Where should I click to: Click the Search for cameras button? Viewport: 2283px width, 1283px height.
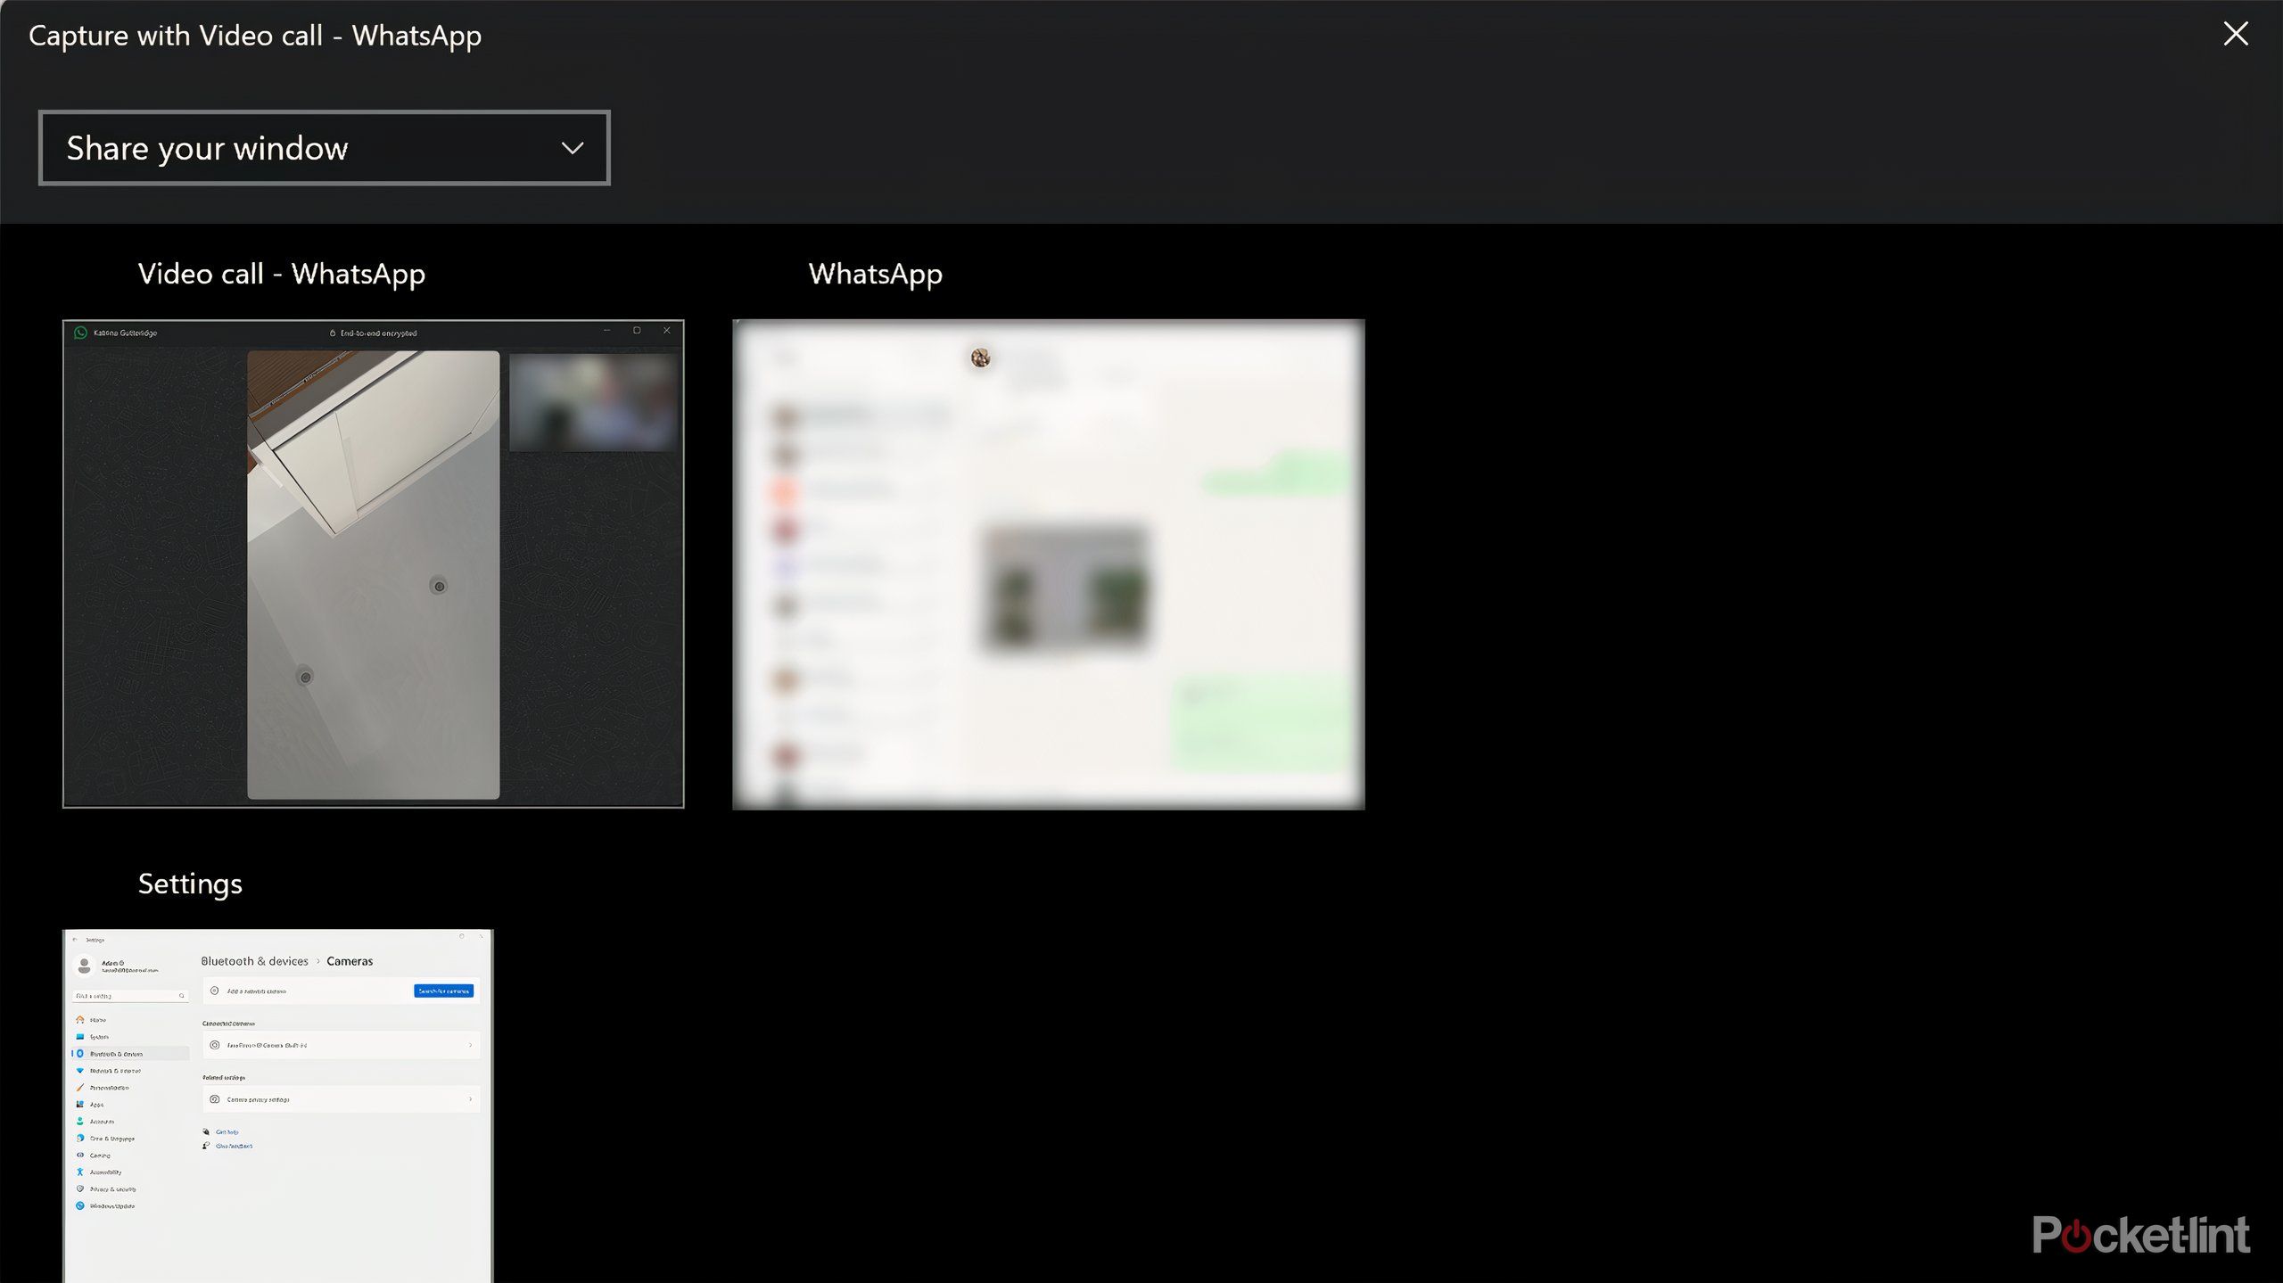pyautogui.click(x=443, y=991)
